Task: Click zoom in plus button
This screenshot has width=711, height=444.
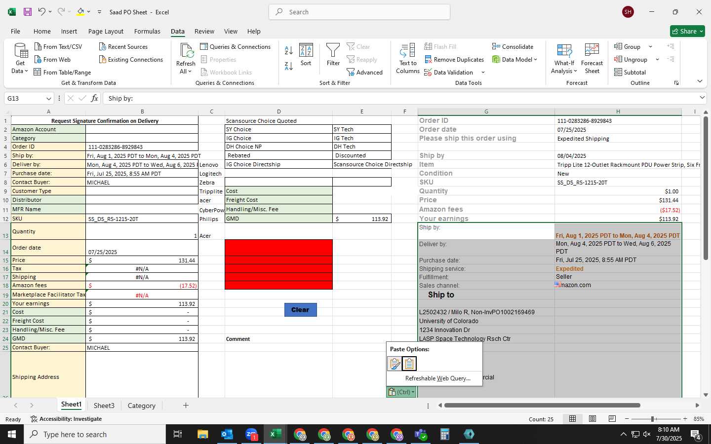Action: click(x=685, y=419)
